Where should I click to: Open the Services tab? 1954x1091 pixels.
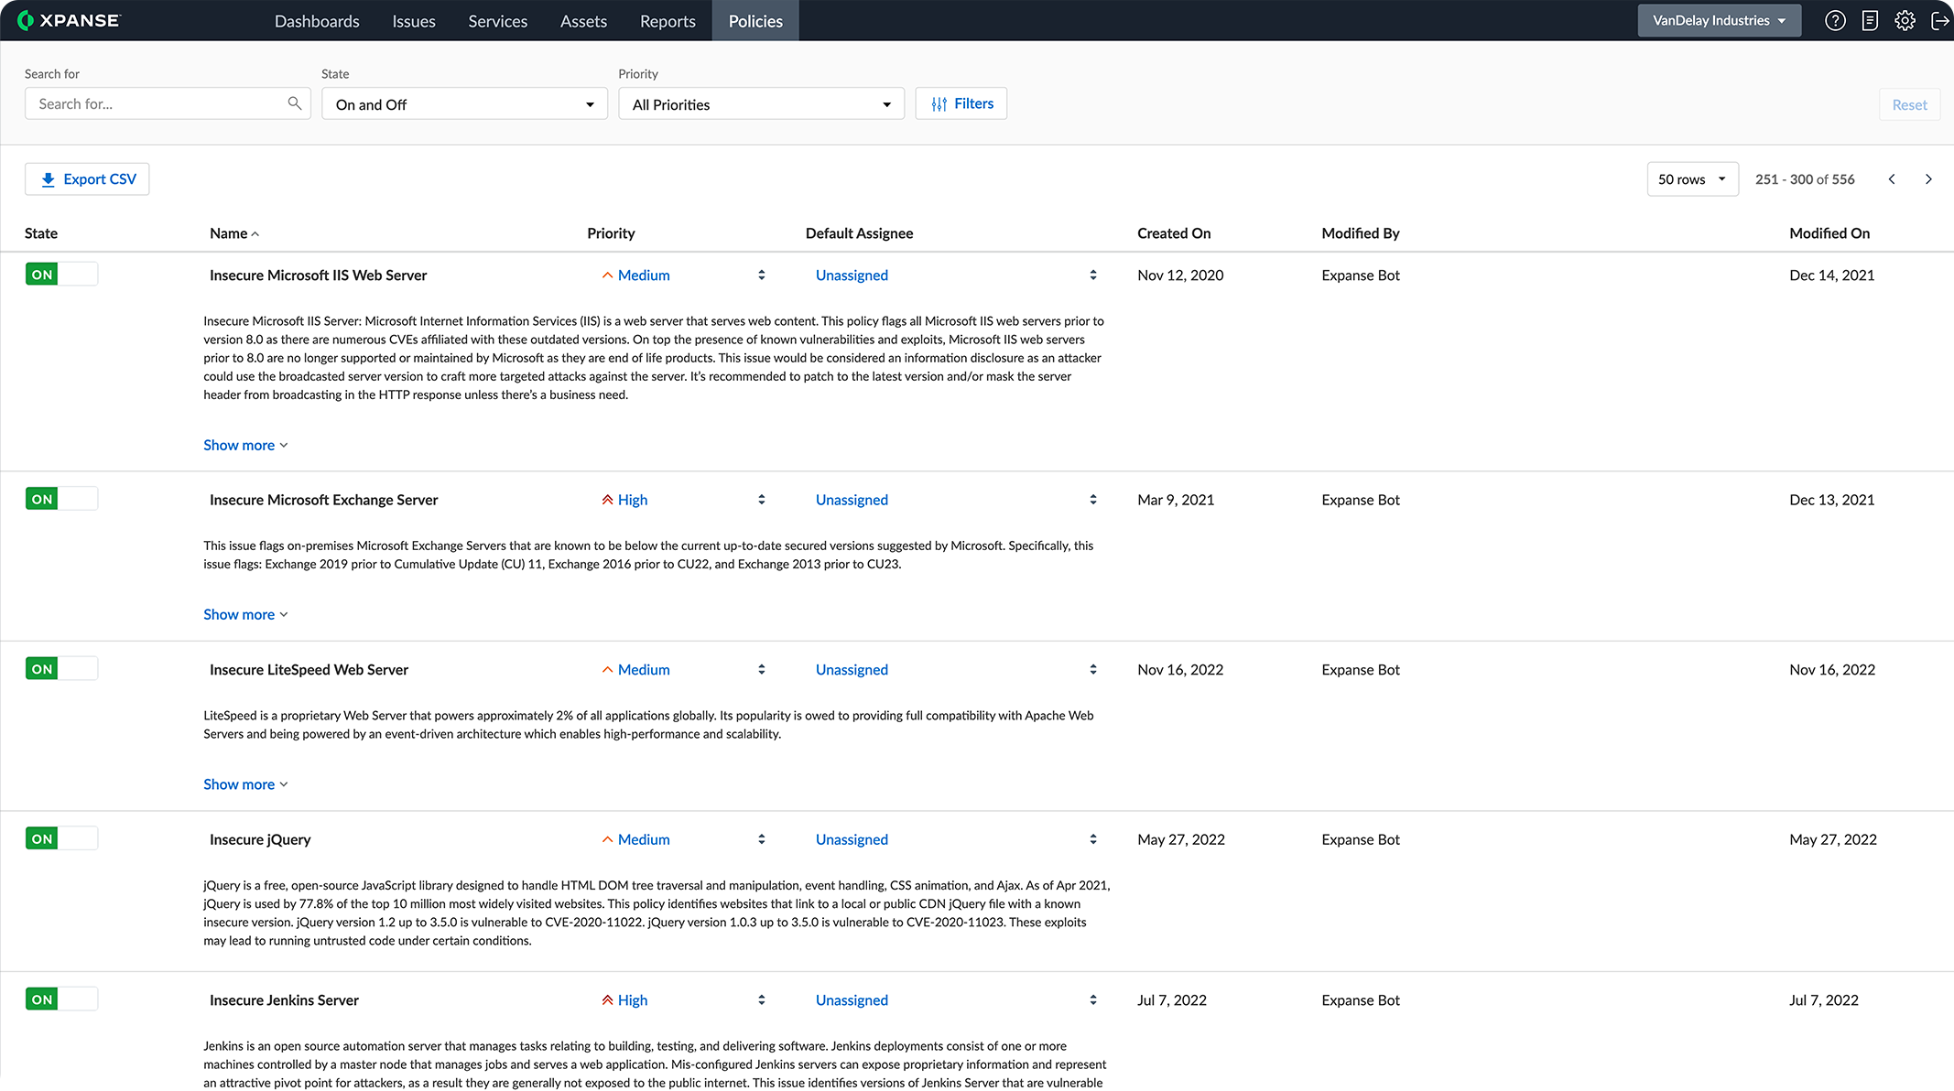(497, 21)
